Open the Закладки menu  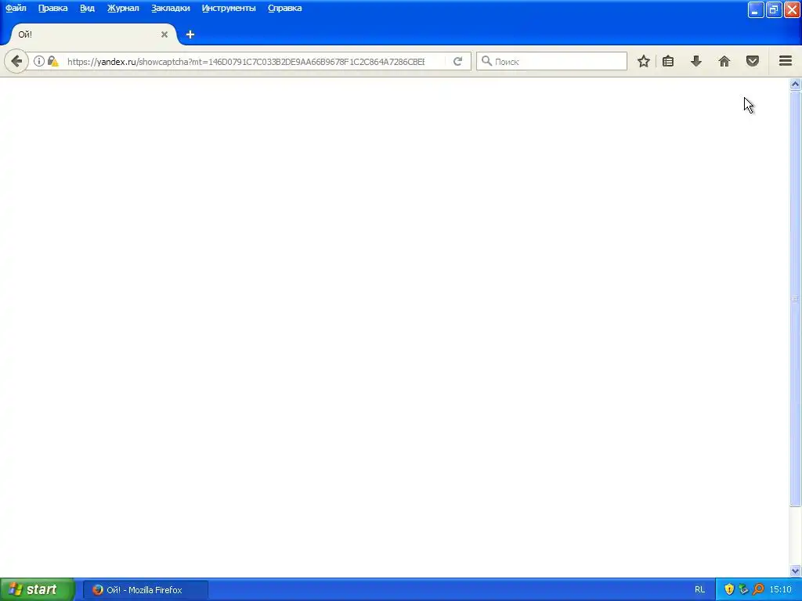coord(170,8)
